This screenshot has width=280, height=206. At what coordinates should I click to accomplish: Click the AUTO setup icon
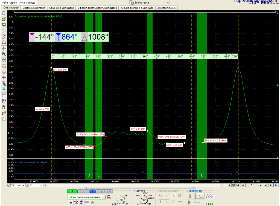(x=4, y=101)
